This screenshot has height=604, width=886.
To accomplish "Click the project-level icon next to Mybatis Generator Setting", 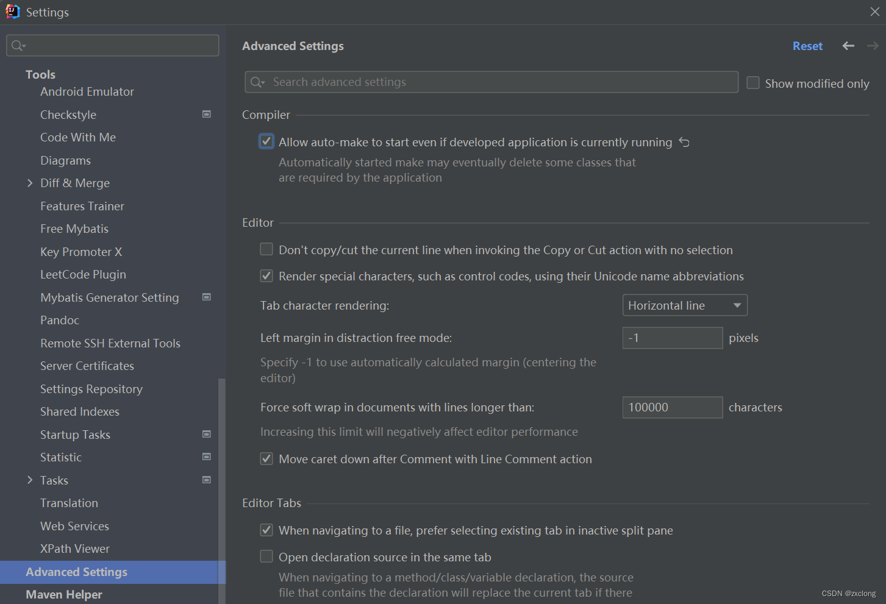I will [207, 297].
